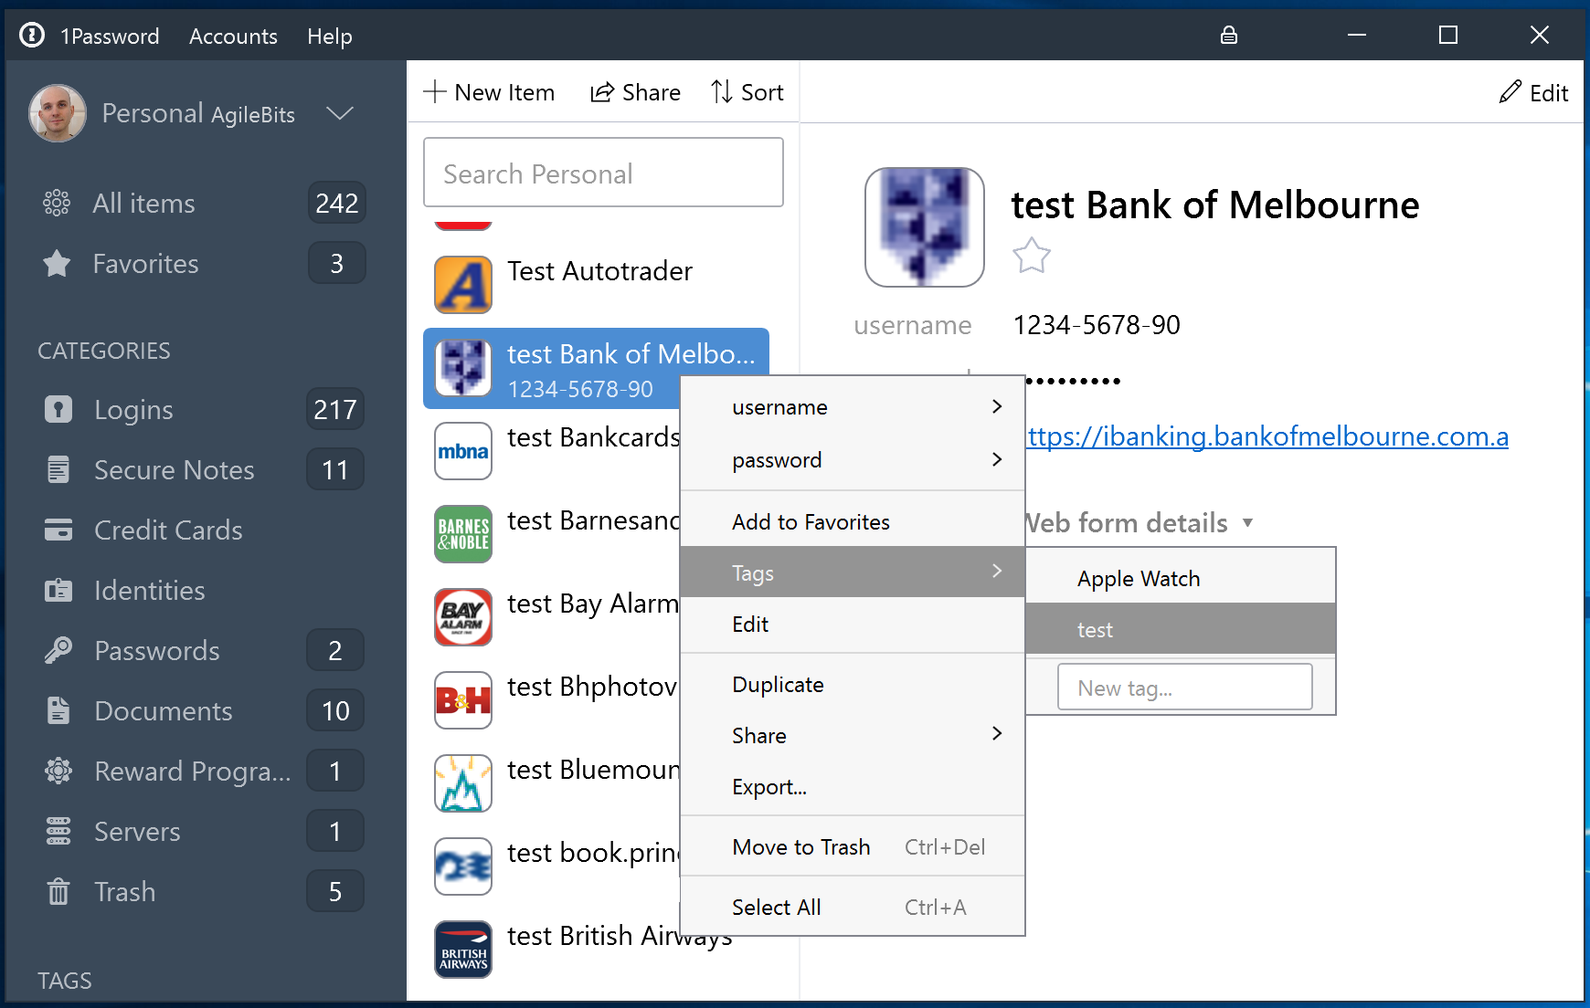1590x1008 pixels.
Task: Click the book.print item icon
Action: [x=463, y=866]
